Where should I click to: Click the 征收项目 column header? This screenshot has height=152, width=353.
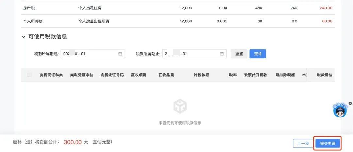coord(139,75)
